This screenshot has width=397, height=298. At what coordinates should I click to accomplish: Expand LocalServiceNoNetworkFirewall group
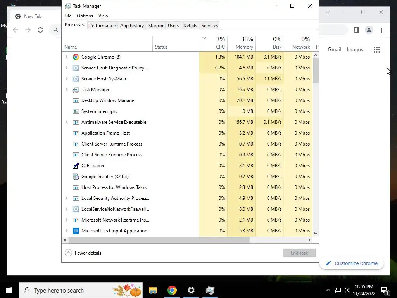[67, 209]
